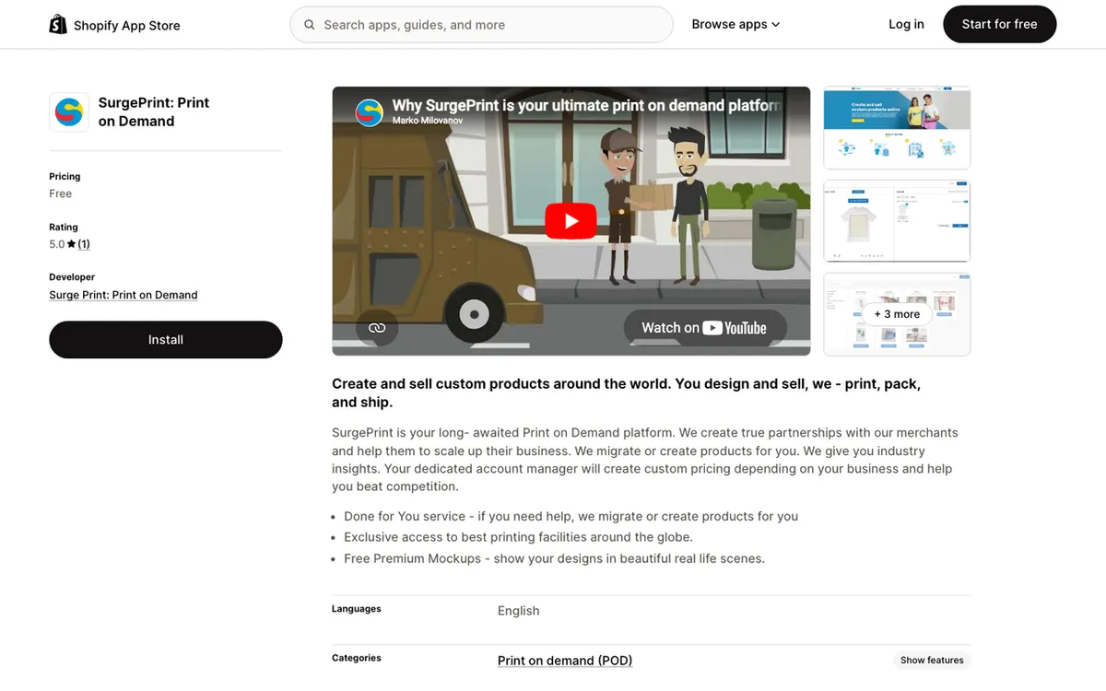Click the 'Create and sell custom products' headline
The image size is (1106, 691).
tap(627, 392)
